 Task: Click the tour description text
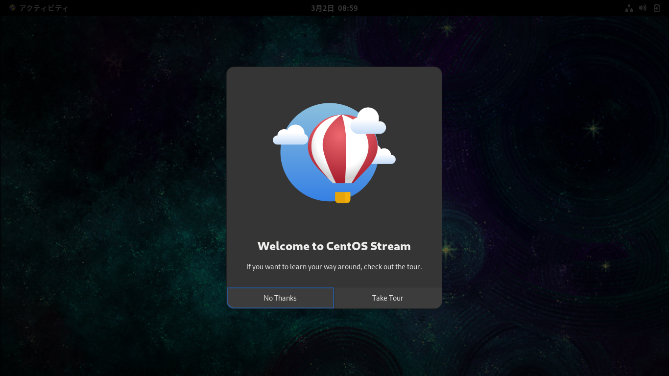coord(334,267)
